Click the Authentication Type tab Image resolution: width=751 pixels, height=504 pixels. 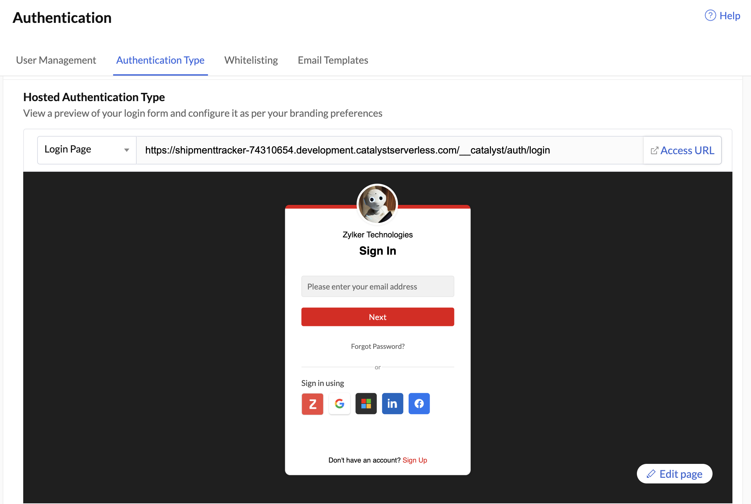pos(160,60)
